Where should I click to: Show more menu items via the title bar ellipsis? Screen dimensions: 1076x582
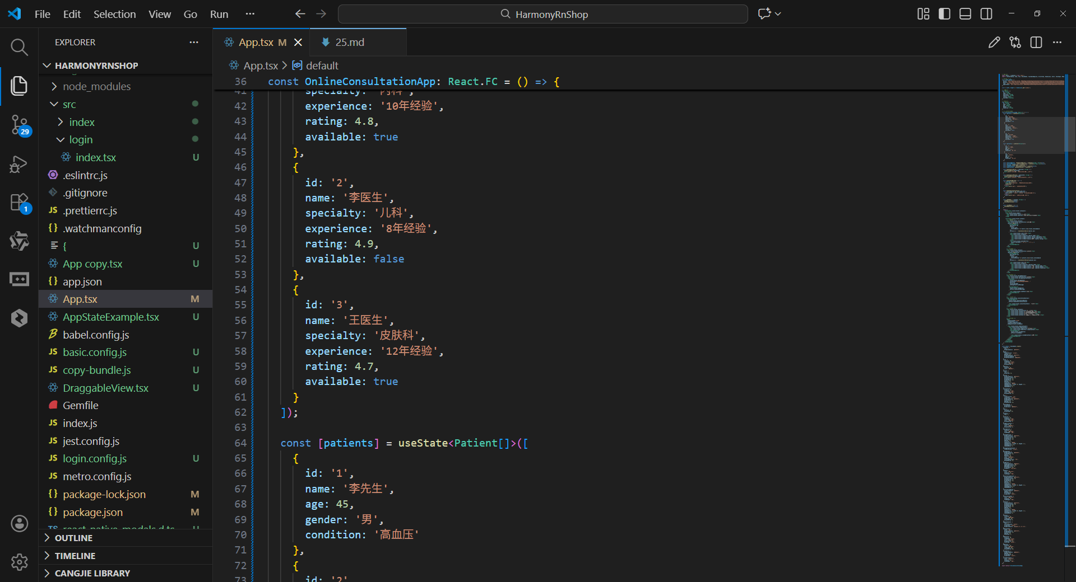coord(250,14)
